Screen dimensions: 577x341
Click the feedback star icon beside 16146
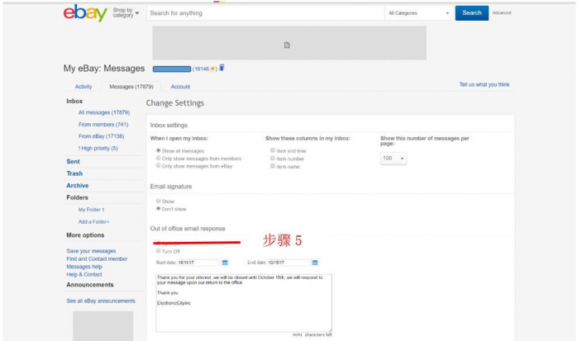coord(212,69)
